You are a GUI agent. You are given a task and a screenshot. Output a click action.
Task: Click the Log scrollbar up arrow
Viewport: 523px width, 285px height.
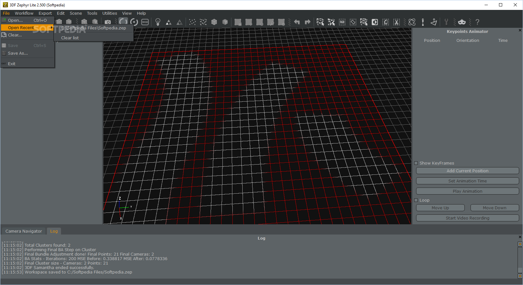[520, 244]
